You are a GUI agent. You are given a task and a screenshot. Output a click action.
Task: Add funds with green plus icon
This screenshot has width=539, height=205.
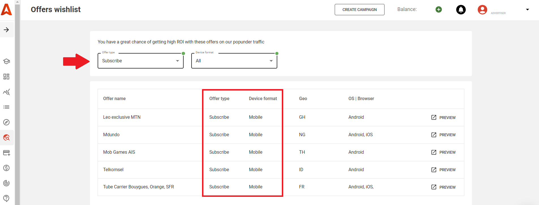439,10
